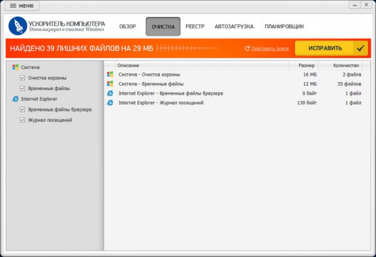Image resolution: width=376 pixels, height=257 pixels.
Task: Click the IE icon in the Временные файлы браузера row
Action: [110, 93]
